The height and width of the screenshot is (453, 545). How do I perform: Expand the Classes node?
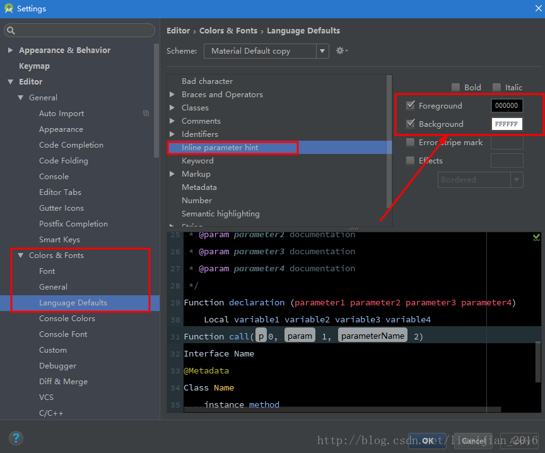click(171, 107)
